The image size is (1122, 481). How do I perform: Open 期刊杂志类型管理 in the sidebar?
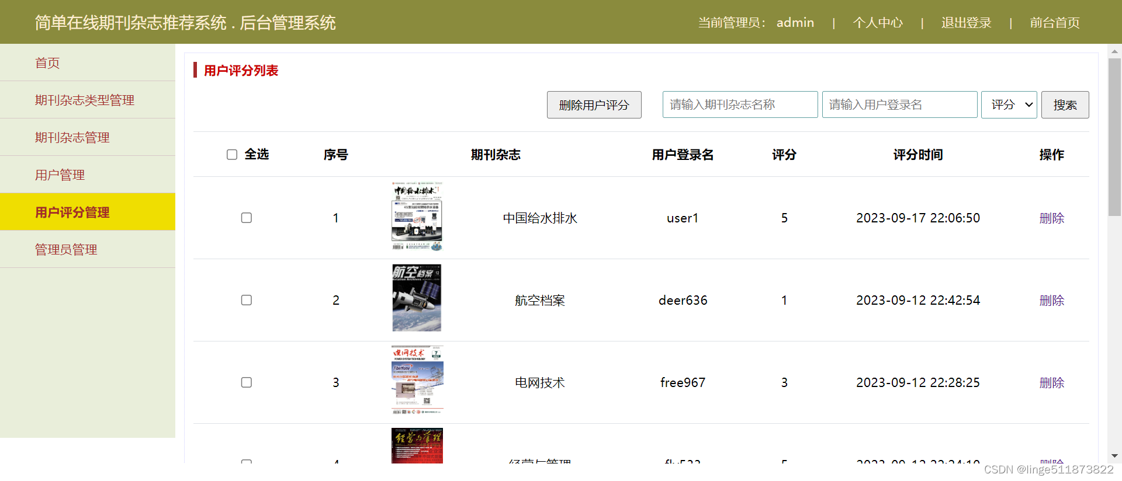[x=88, y=100]
